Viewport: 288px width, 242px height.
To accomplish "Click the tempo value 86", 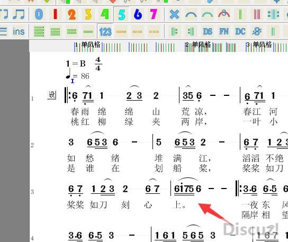I will click(85, 76).
